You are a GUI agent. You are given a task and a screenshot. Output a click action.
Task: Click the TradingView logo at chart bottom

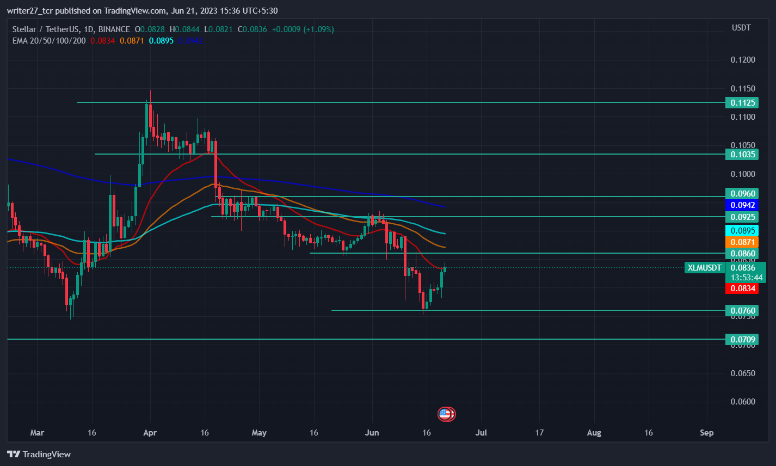(39, 454)
